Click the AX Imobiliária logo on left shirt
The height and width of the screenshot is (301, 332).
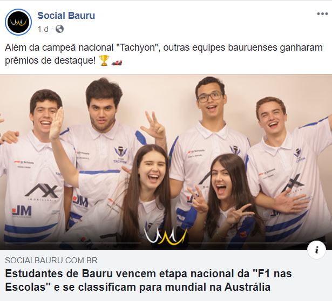click(x=42, y=192)
